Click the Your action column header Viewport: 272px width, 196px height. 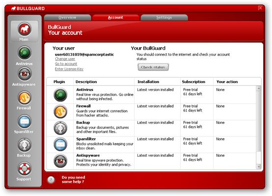tap(227, 82)
